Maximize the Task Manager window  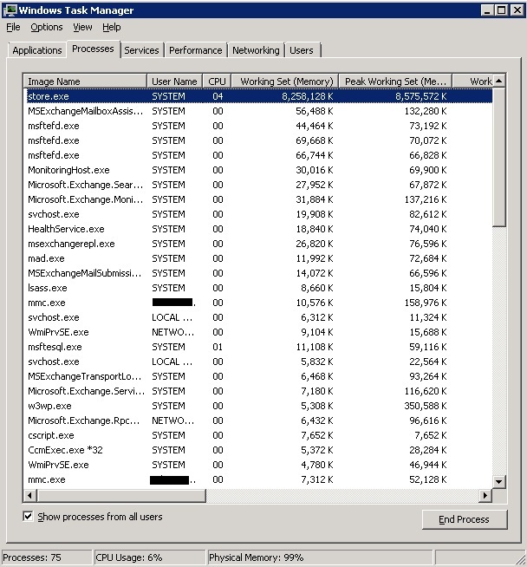pos(501,10)
